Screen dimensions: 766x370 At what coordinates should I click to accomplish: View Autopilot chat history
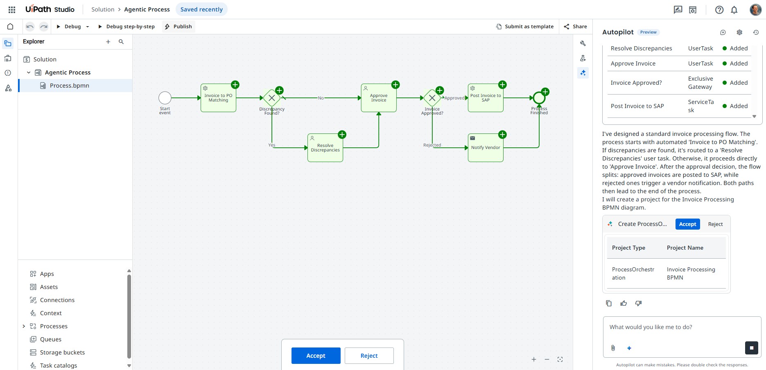(x=756, y=32)
